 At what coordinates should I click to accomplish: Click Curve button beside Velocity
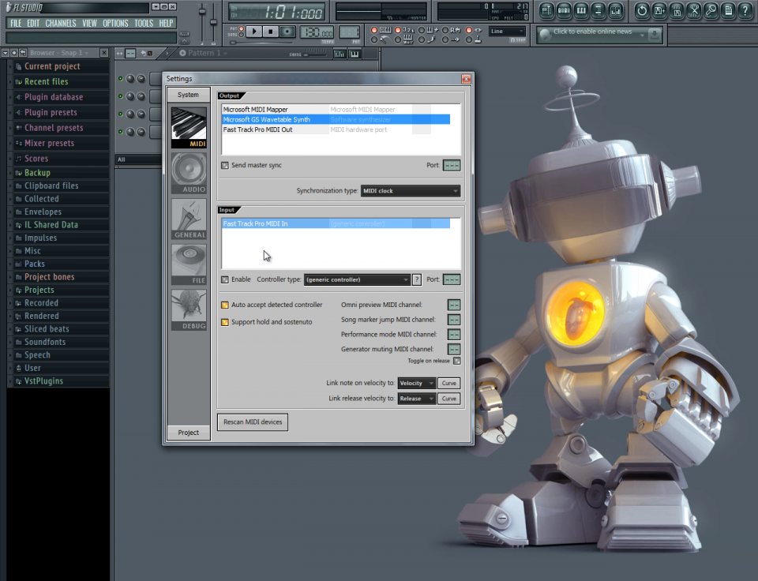point(449,384)
